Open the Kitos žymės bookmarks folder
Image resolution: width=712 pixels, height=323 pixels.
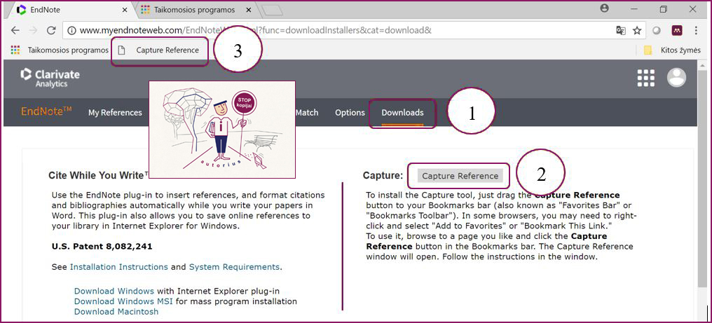(672, 50)
